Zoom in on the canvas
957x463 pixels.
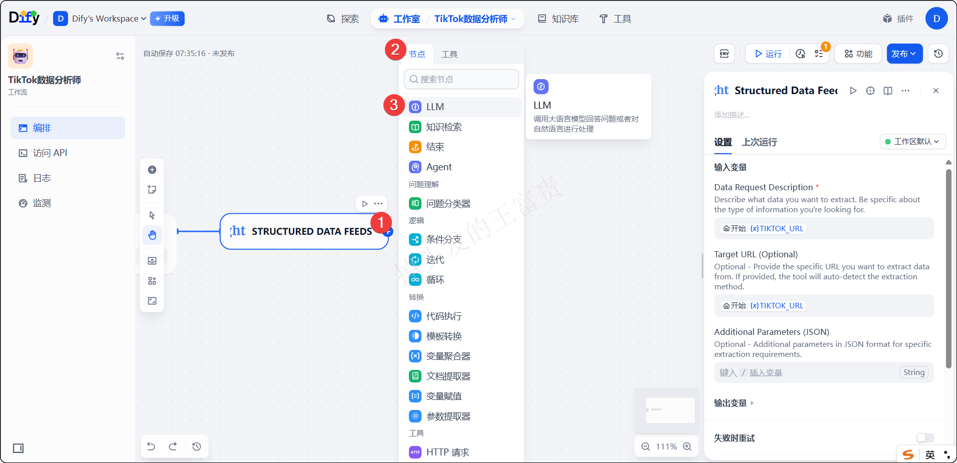(687, 446)
